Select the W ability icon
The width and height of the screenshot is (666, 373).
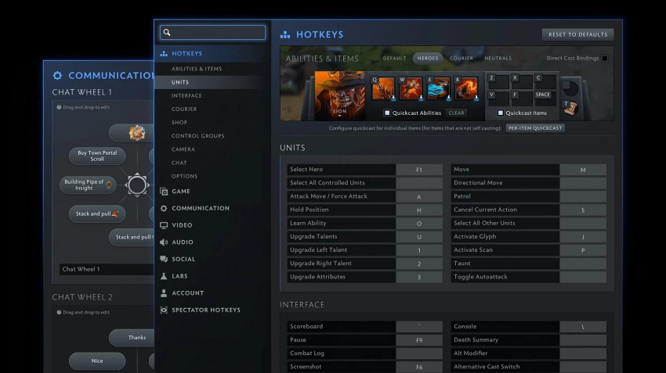(411, 88)
